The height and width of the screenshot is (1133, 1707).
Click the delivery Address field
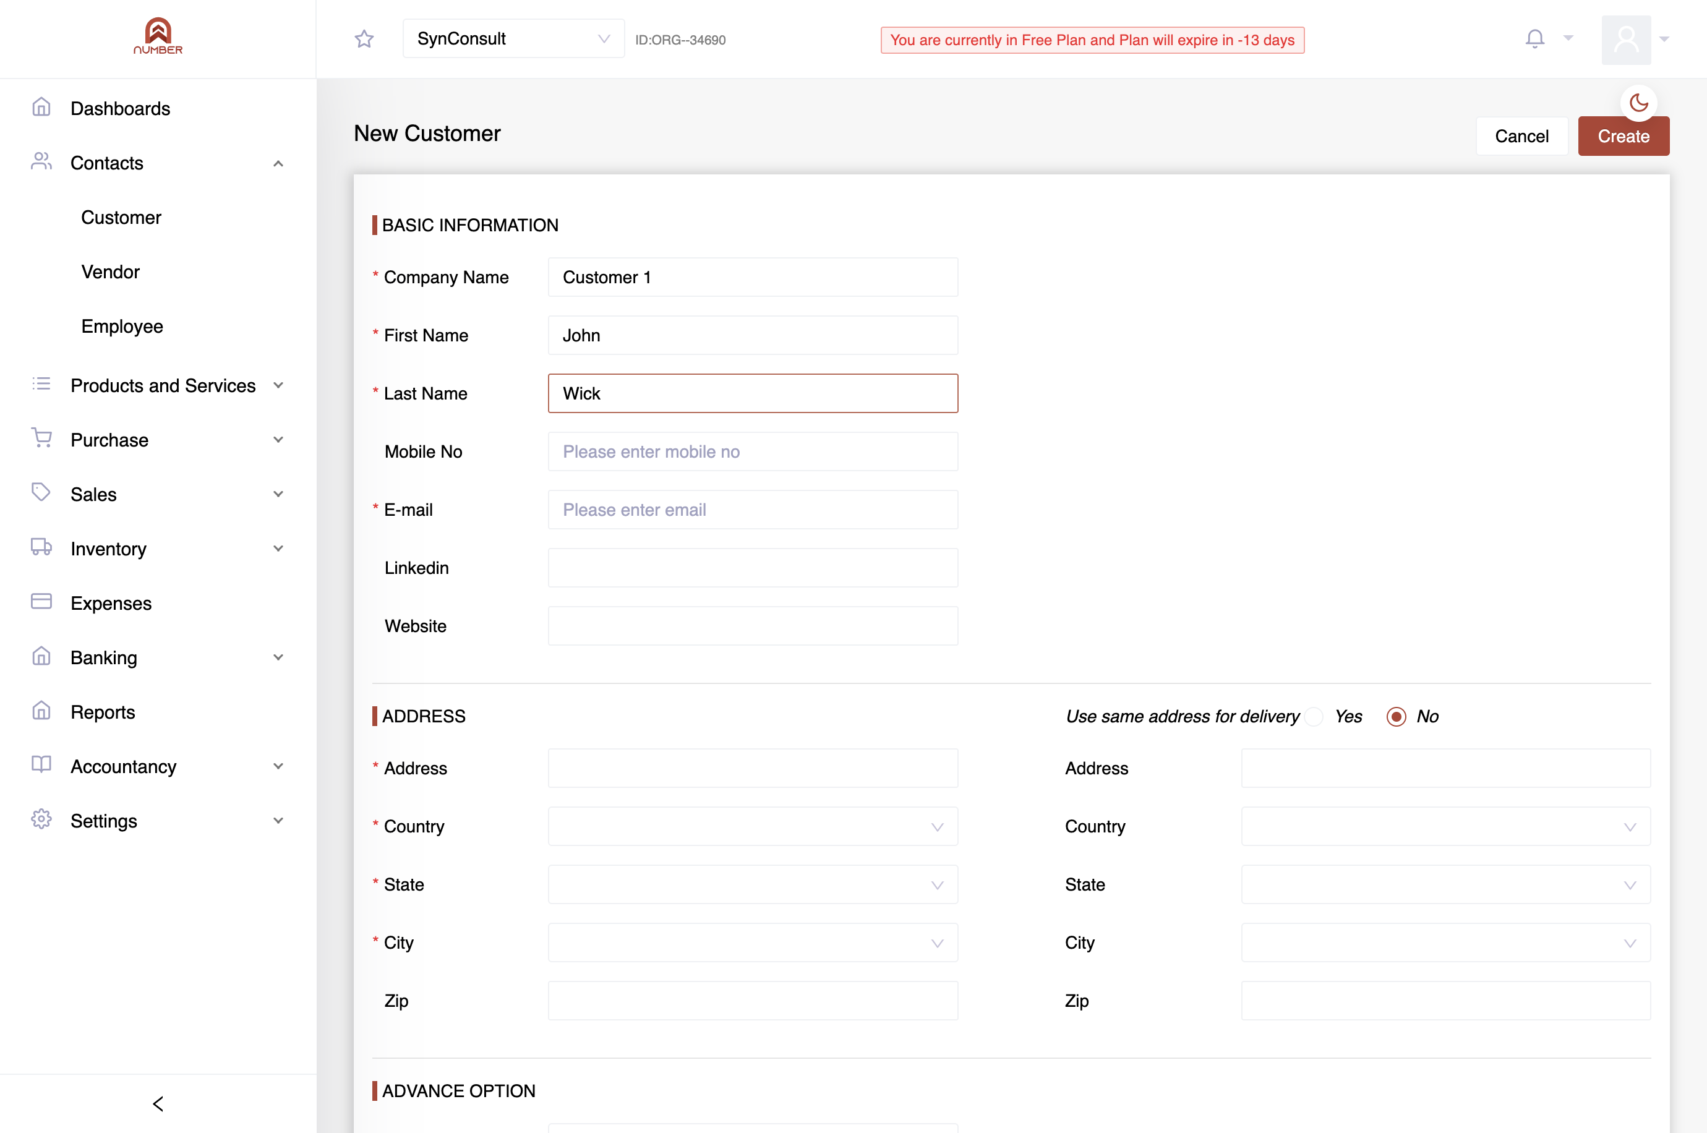tap(1445, 768)
